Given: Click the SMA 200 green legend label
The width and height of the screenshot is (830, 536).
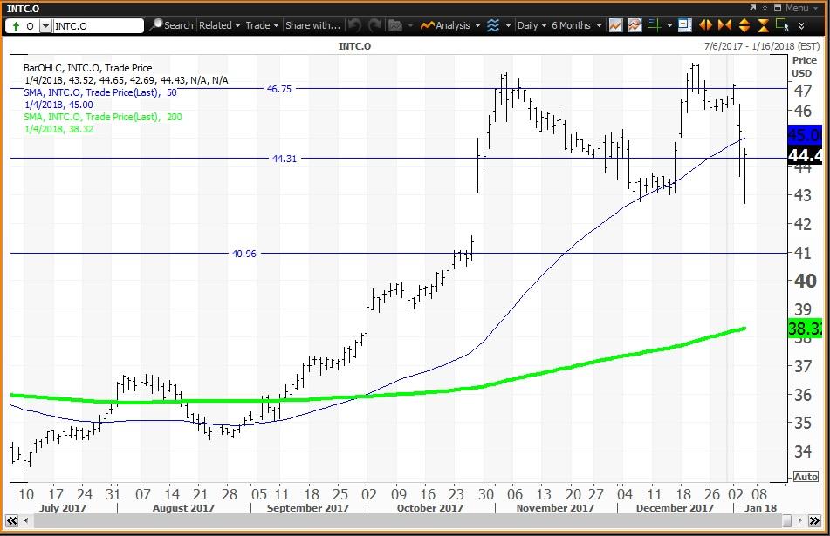Looking at the screenshot, I should pos(103,117).
